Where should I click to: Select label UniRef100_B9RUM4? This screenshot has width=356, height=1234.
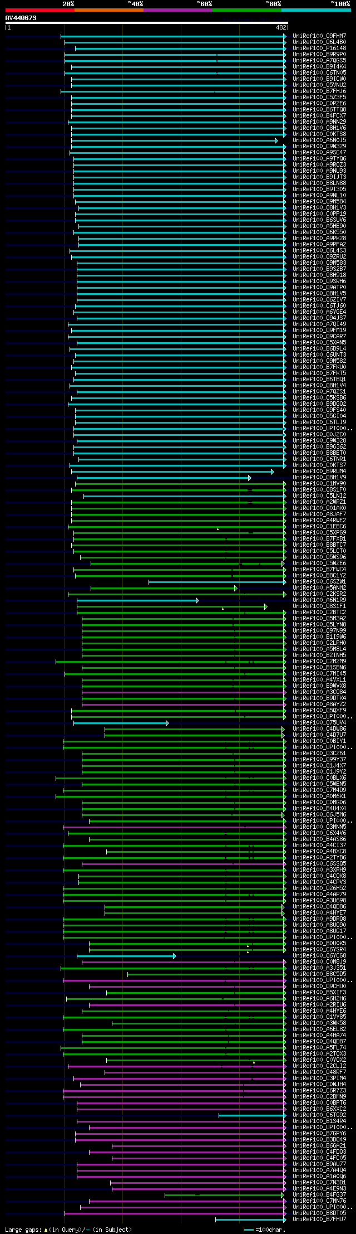pos(319,471)
